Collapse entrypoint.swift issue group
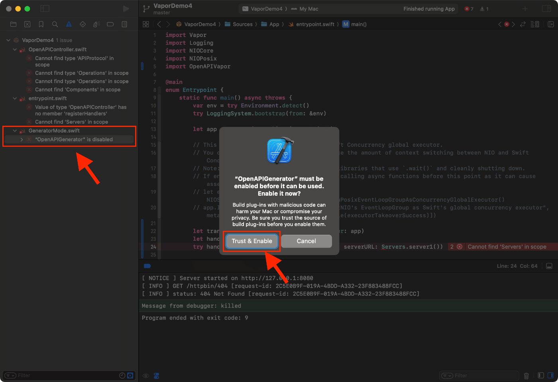This screenshot has height=382, width=558. 15,99
